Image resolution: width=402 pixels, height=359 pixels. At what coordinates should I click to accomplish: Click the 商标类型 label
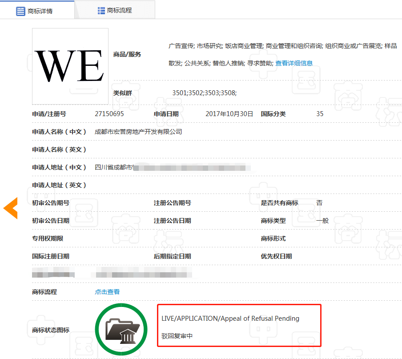pos(273,221)
